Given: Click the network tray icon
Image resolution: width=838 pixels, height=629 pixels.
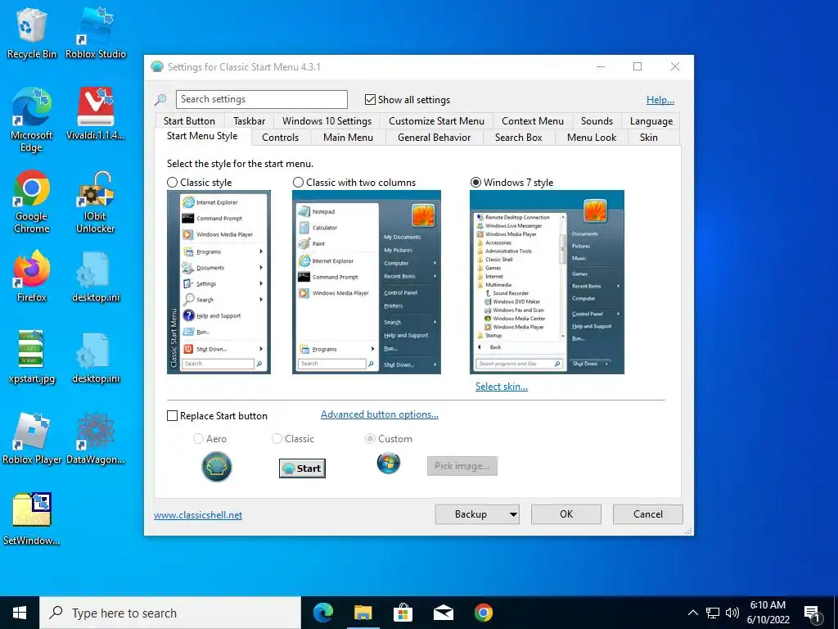Looking at the screenshot, I should pos(713,613).
